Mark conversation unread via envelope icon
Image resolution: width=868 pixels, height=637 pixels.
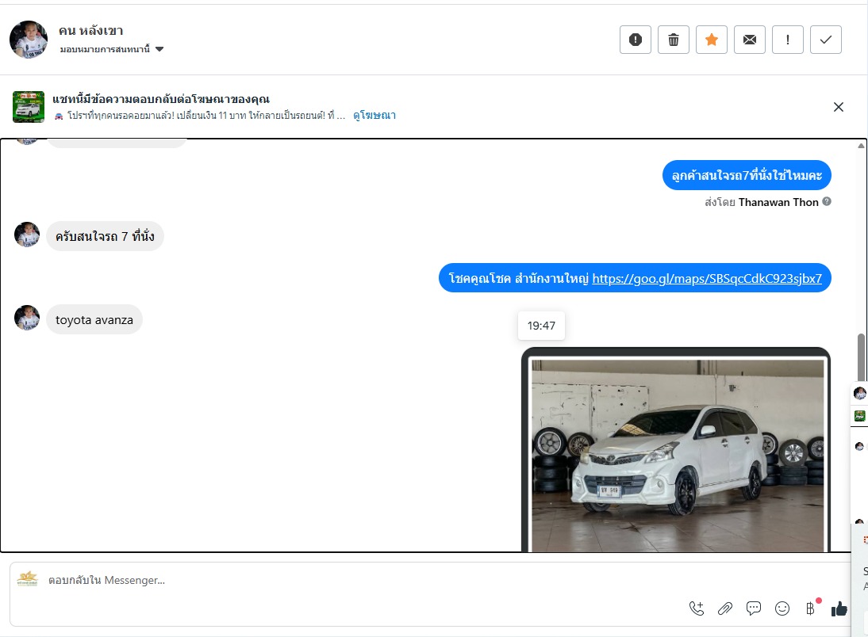(x=750, y=40)
